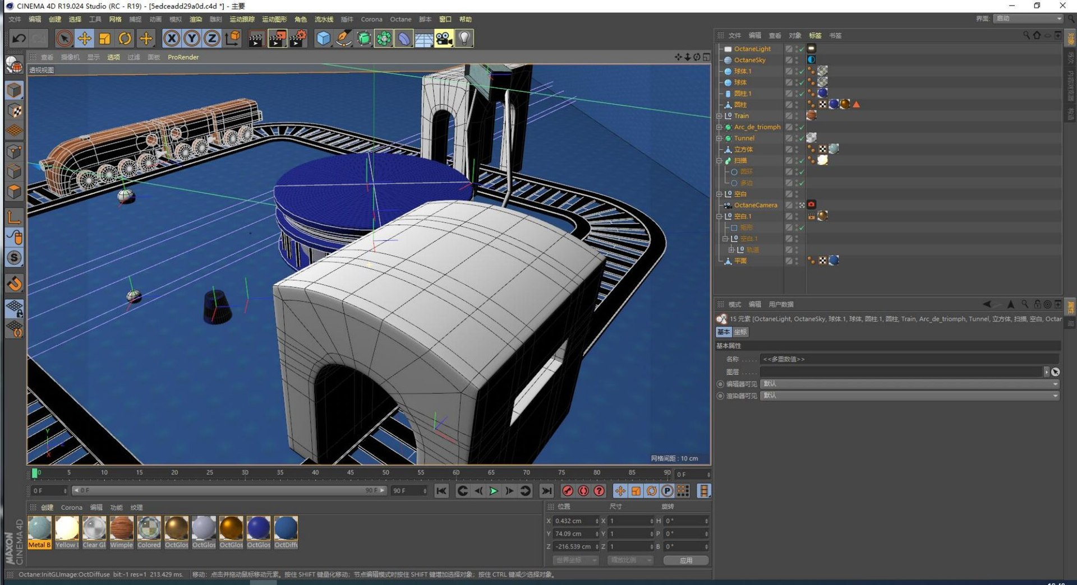
Task: Expand the Arc_de_triomph object
Action: tap(719, 127)
